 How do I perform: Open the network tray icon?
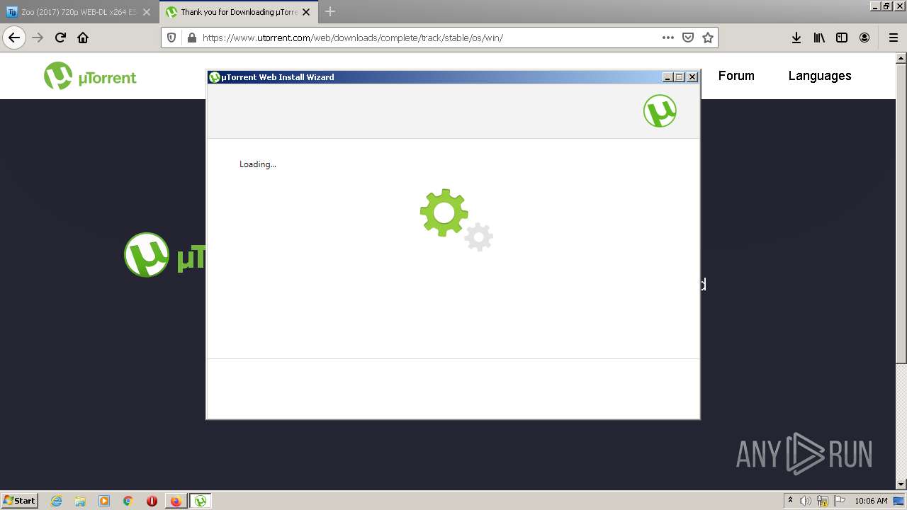pos(823,501)
